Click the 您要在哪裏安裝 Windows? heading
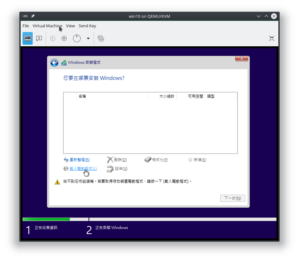This screenshot has width=299, height=261. click(x=94, y=78)
